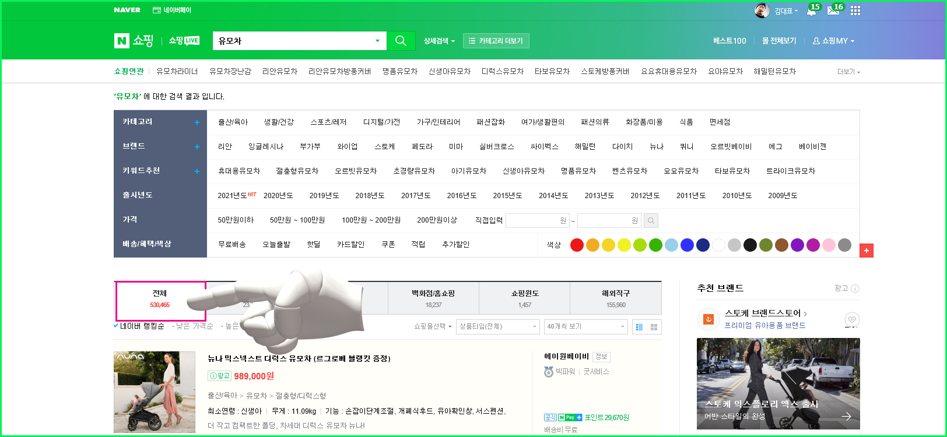Click 카테고리 더보기 button
The width and height of the screenshot is (947, 437).
[496, 41]
